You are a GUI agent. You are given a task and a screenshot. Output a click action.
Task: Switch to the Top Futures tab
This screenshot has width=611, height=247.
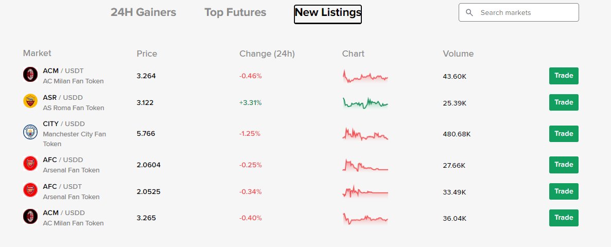point(235,12)
